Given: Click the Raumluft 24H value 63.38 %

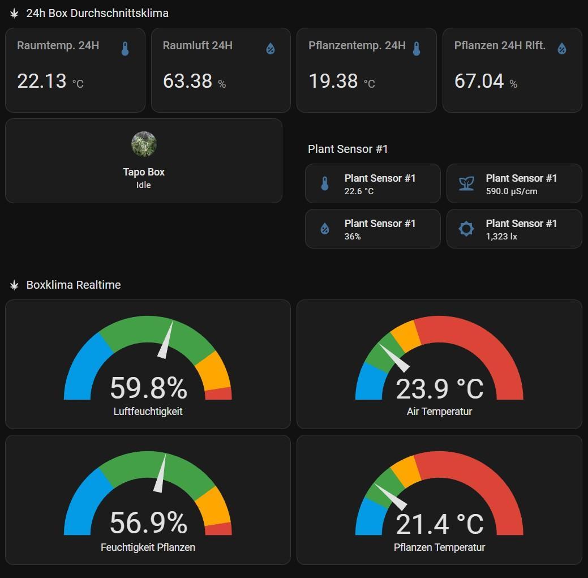Looking at the screenshot, I should pyautogui.click(x=188, y=81).
